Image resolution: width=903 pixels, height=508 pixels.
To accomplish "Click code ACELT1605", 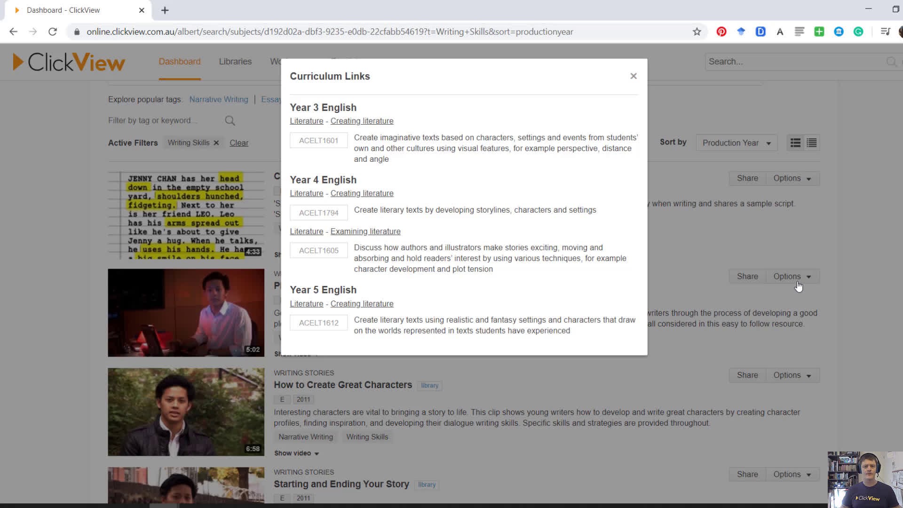I will (x=318, y=251).
